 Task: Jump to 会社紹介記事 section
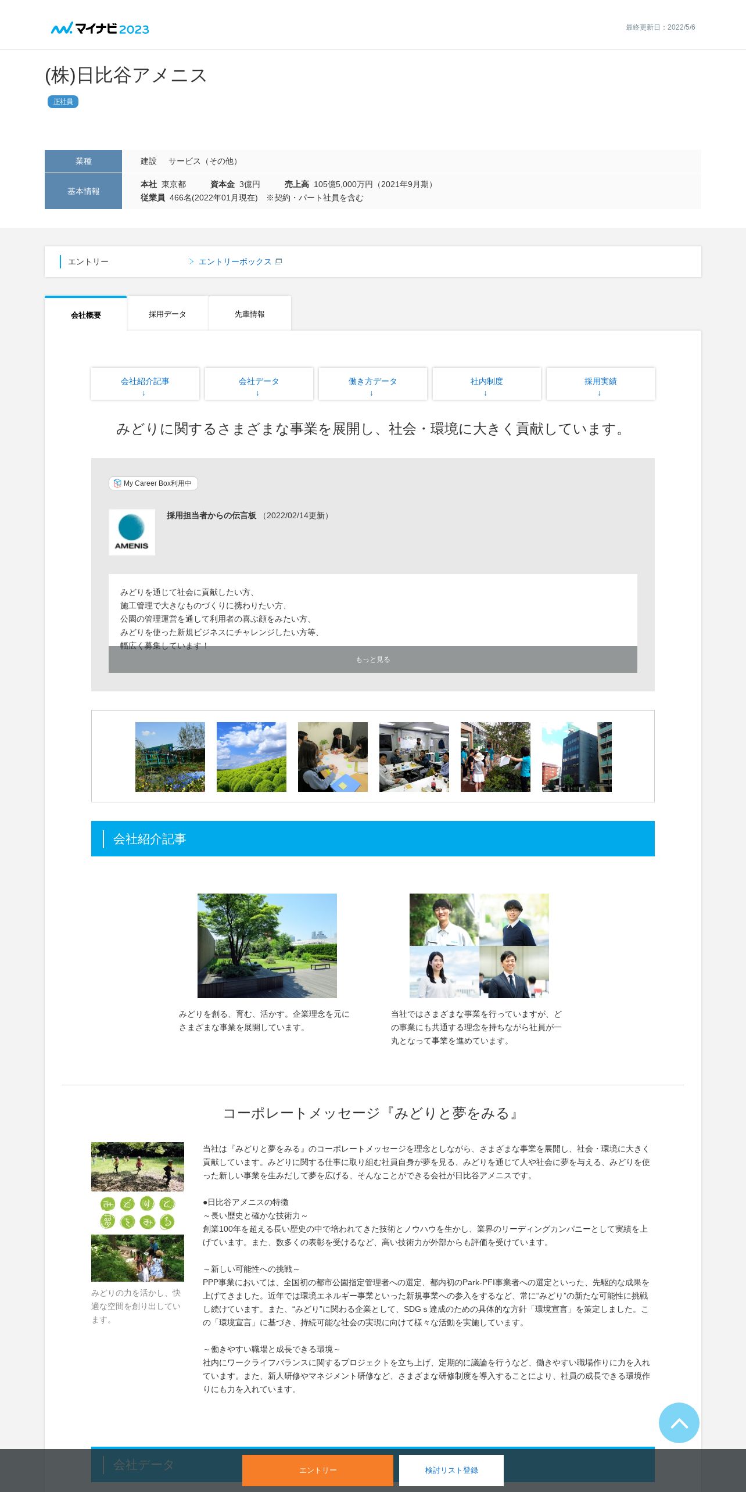coord(145,383)
